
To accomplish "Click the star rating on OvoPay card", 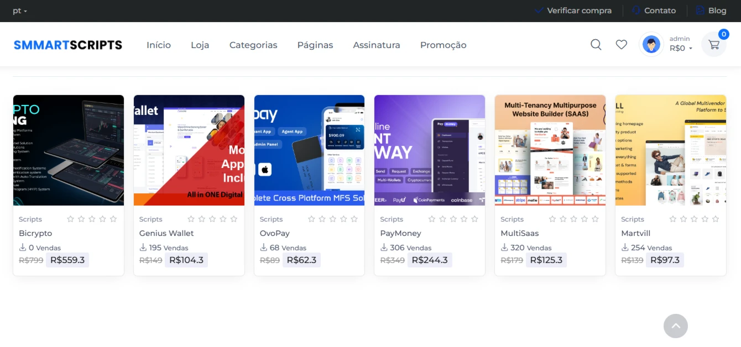I will point(333,219).
